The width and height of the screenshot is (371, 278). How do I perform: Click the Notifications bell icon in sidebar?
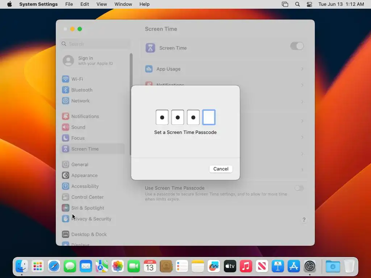66,116
